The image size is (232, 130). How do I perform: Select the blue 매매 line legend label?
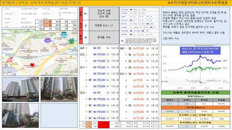coord(225,61)
